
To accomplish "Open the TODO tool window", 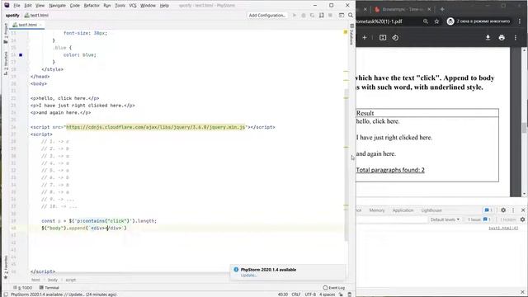I will coord(22,288).
